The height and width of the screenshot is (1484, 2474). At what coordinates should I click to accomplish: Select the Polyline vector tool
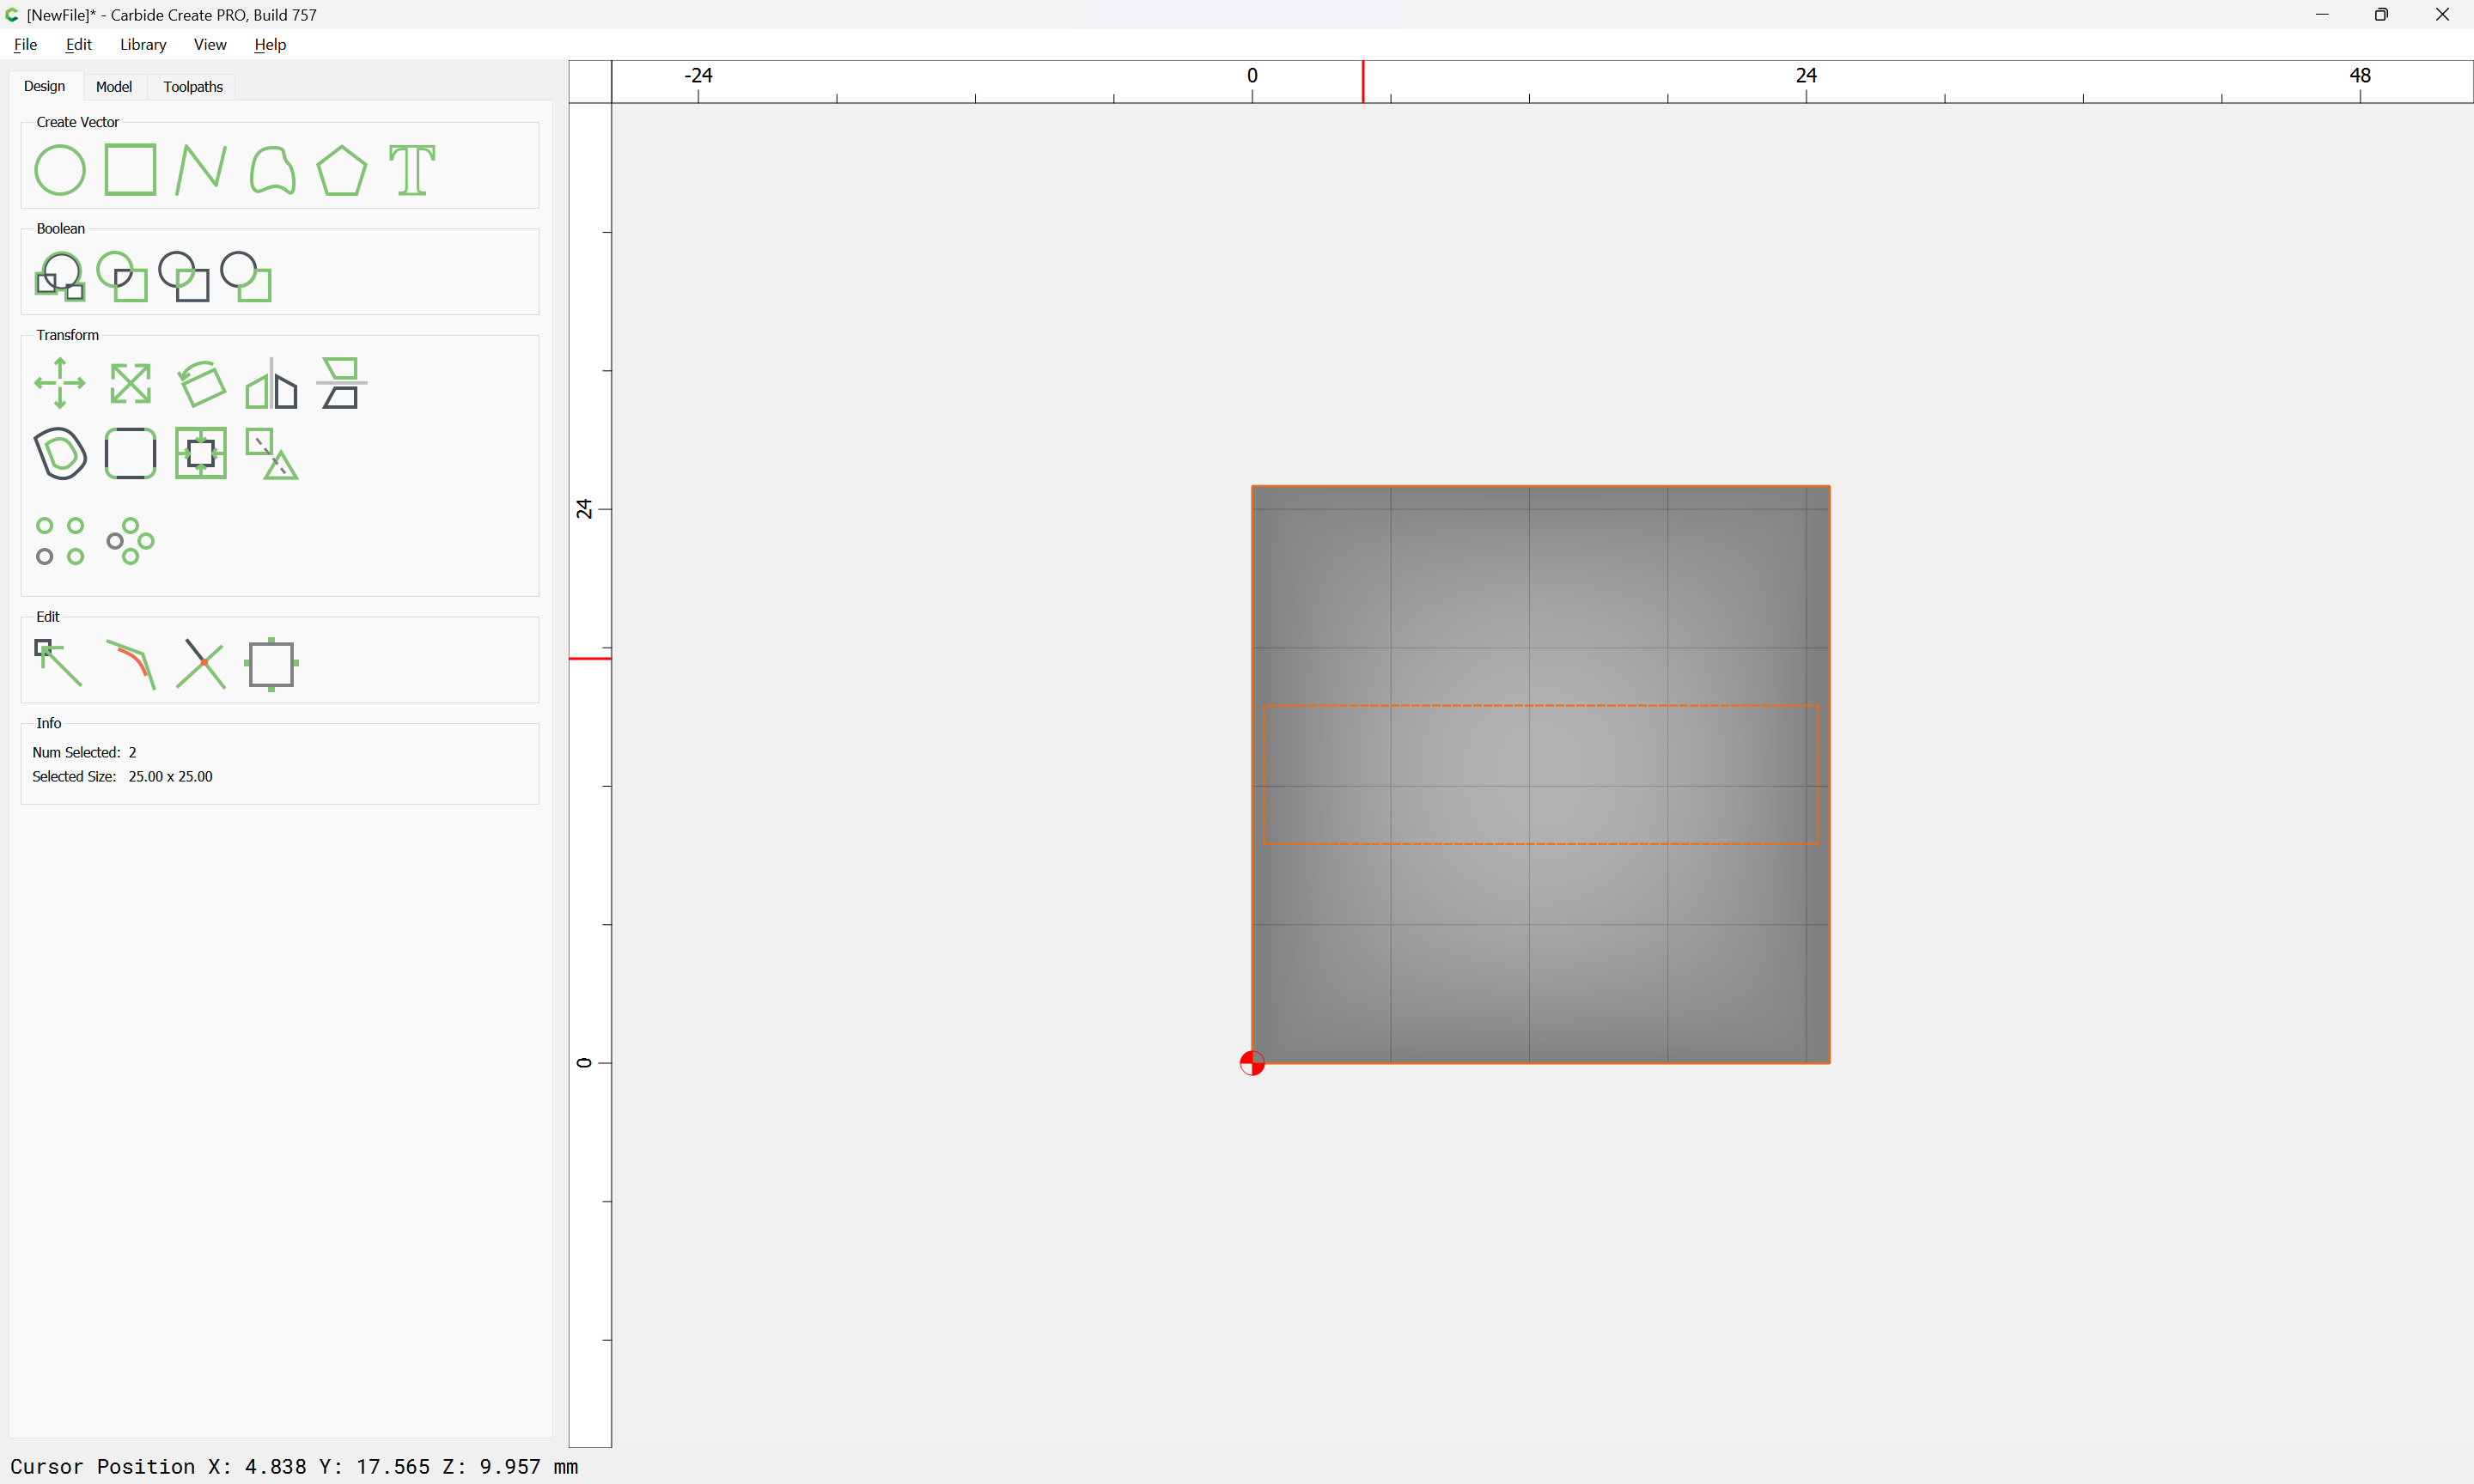[x=201, y=170]
